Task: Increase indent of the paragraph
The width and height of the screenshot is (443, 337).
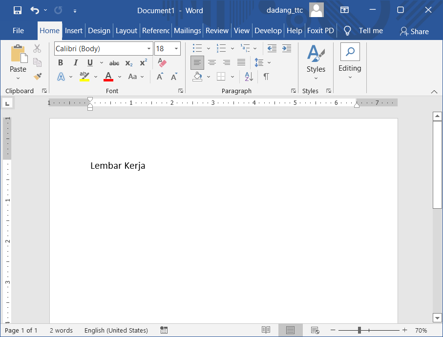Action: point(287,48)
